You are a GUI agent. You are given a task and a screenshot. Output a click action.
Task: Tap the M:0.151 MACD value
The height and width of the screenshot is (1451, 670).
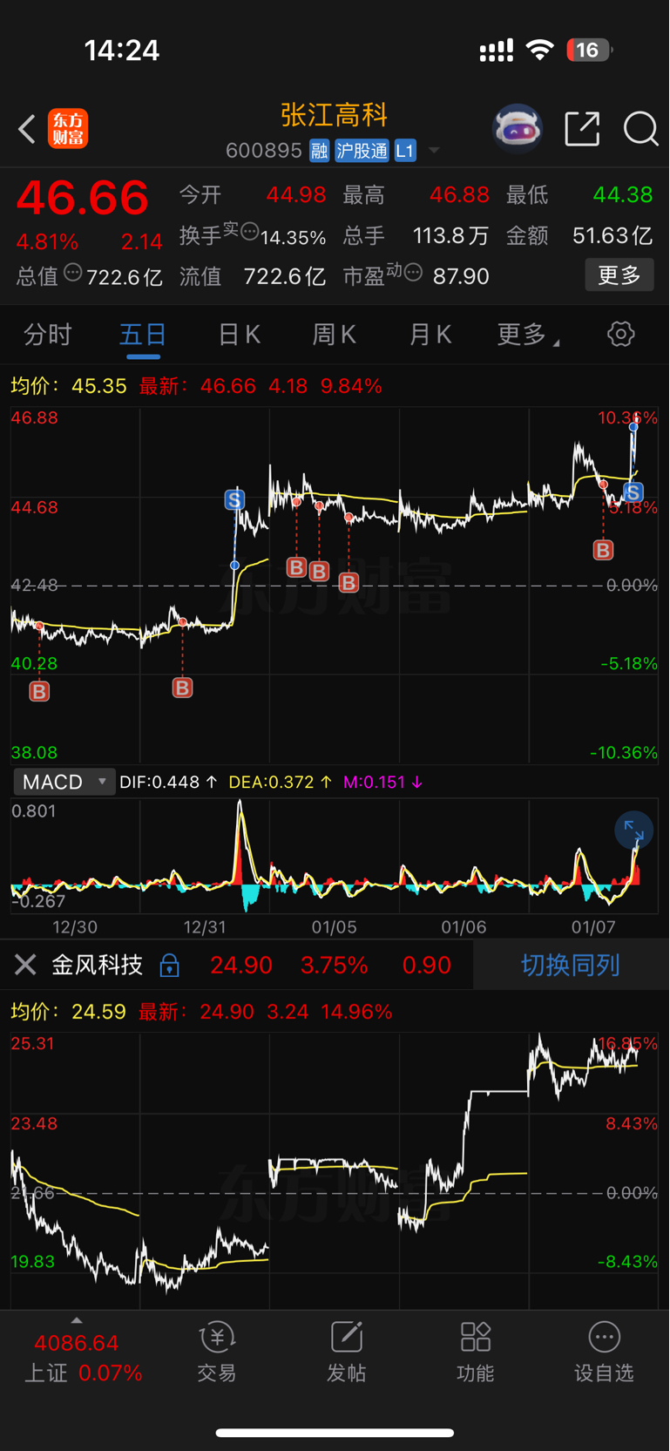coord(382,782)
